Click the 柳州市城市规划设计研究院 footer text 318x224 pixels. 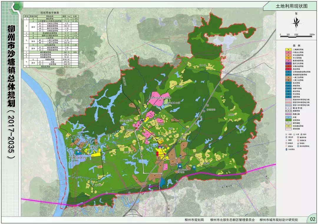(x=279, y=220)
